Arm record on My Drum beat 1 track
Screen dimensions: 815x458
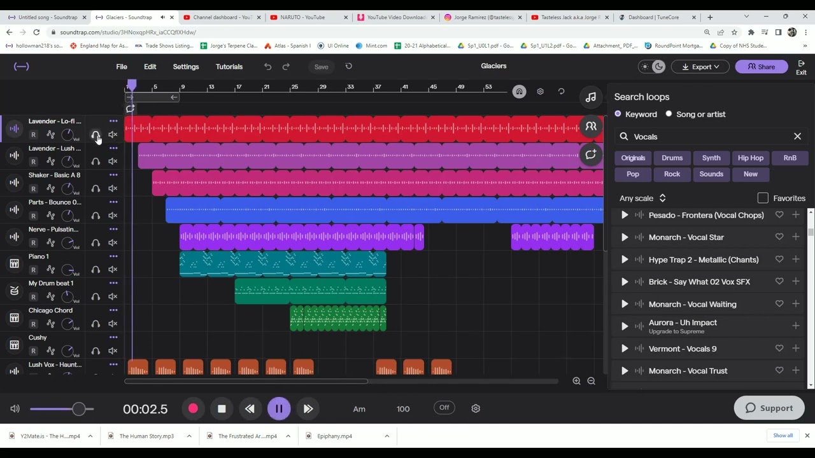tap(33, 297)
